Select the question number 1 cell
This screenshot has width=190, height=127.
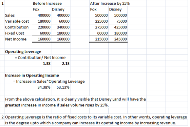[2, 3]
